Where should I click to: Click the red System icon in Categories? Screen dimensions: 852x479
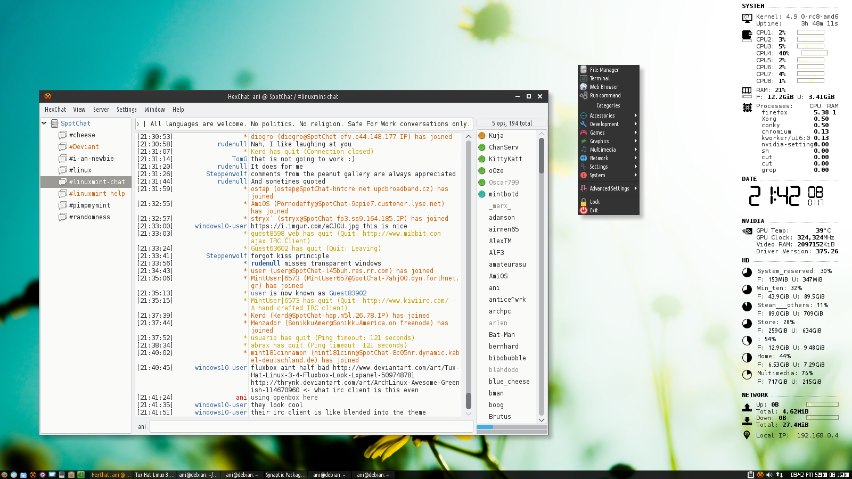[584, 175]
